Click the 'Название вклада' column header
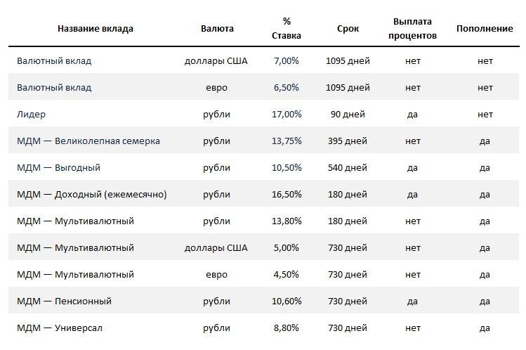The height and width of the screenshot is (350, 526). coord(96,29)
